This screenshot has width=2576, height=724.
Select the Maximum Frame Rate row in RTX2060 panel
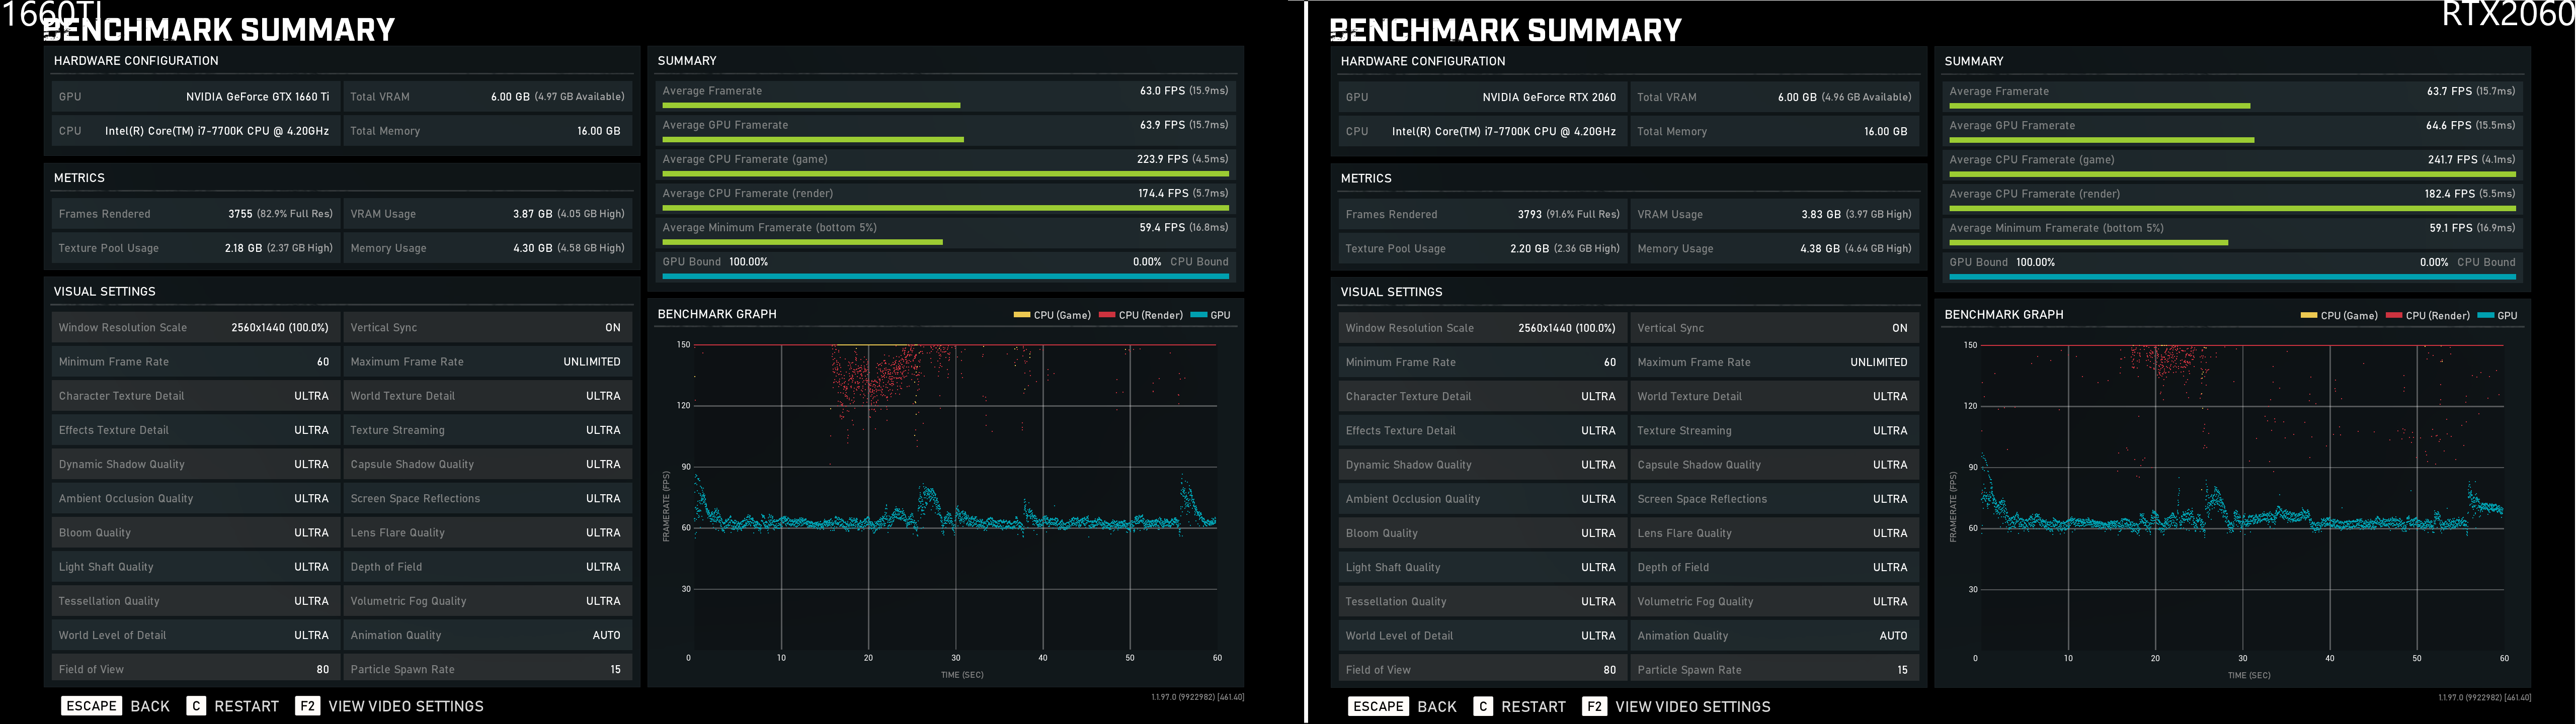pos(1774,362)
